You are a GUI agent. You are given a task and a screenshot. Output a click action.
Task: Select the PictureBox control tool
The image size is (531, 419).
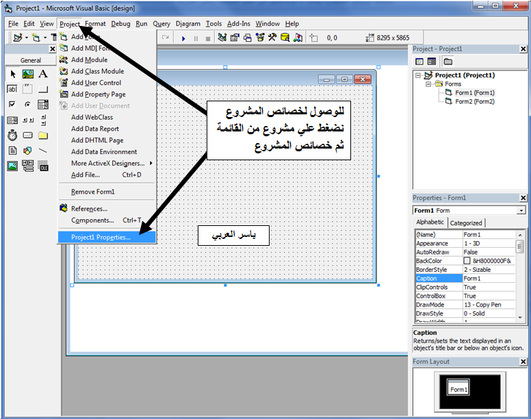click(x=28, y=74)
